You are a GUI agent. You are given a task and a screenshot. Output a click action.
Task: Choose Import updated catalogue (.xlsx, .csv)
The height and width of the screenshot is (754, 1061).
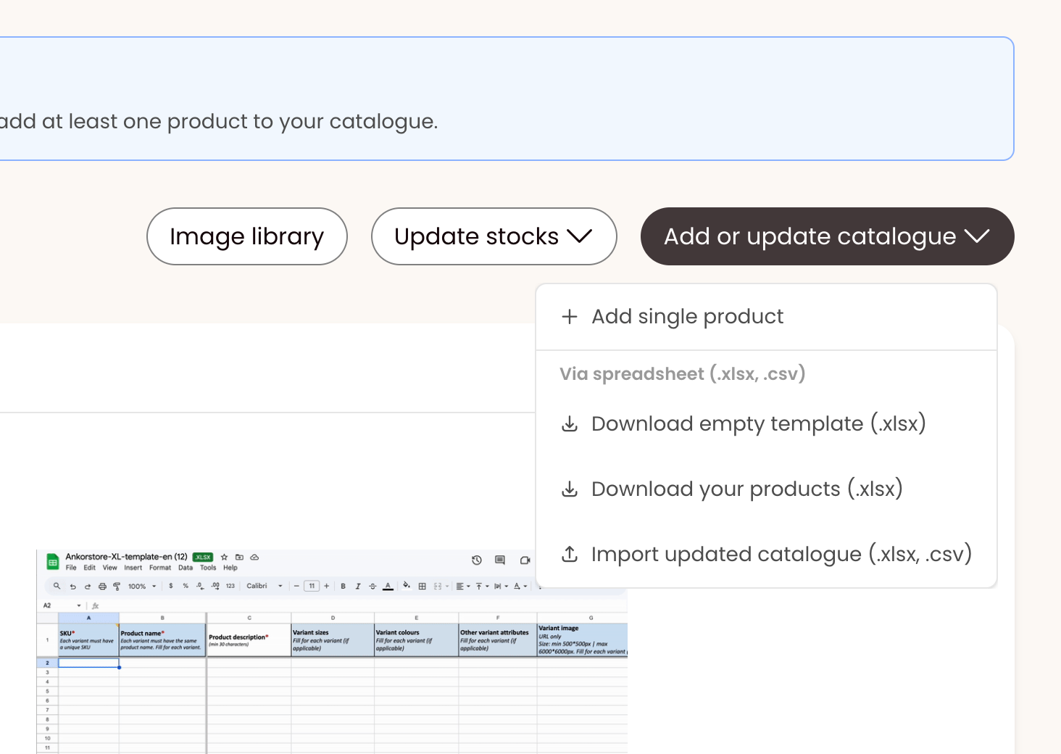click(x=766, y=554)
